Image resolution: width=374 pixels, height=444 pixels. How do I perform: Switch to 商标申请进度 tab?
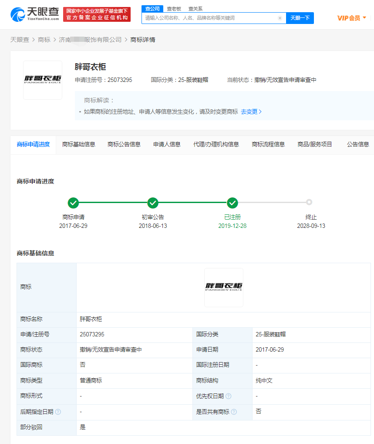[33, 144]
